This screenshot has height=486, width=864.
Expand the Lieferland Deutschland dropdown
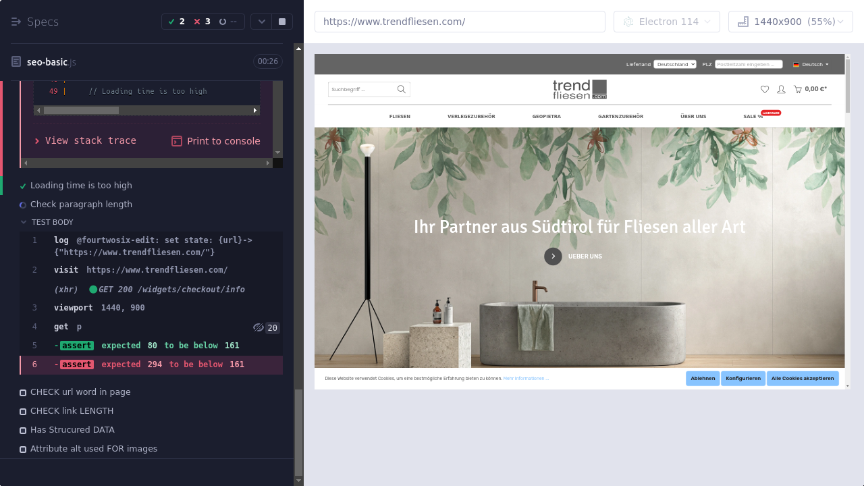pyautogui.click(x=674, y=65)
